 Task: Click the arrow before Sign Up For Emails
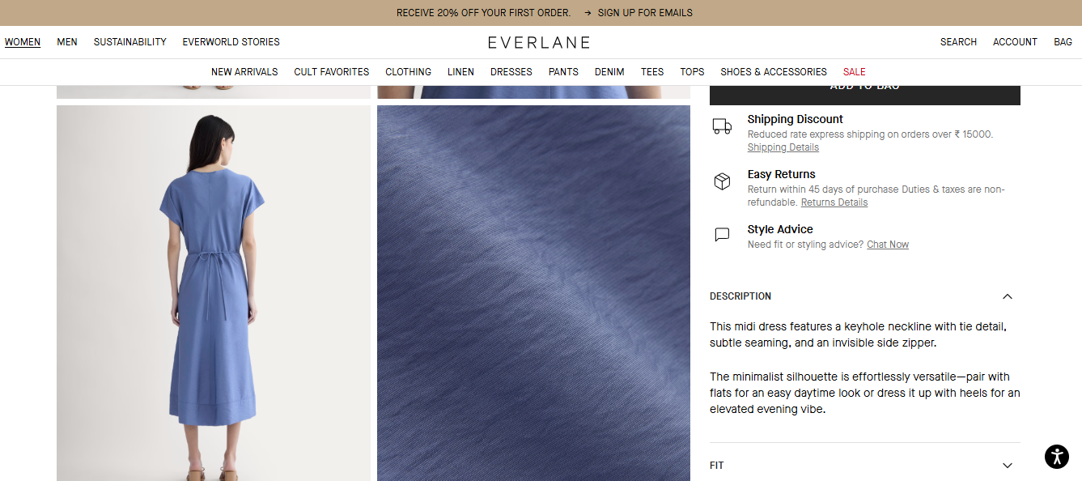point(588,13)
